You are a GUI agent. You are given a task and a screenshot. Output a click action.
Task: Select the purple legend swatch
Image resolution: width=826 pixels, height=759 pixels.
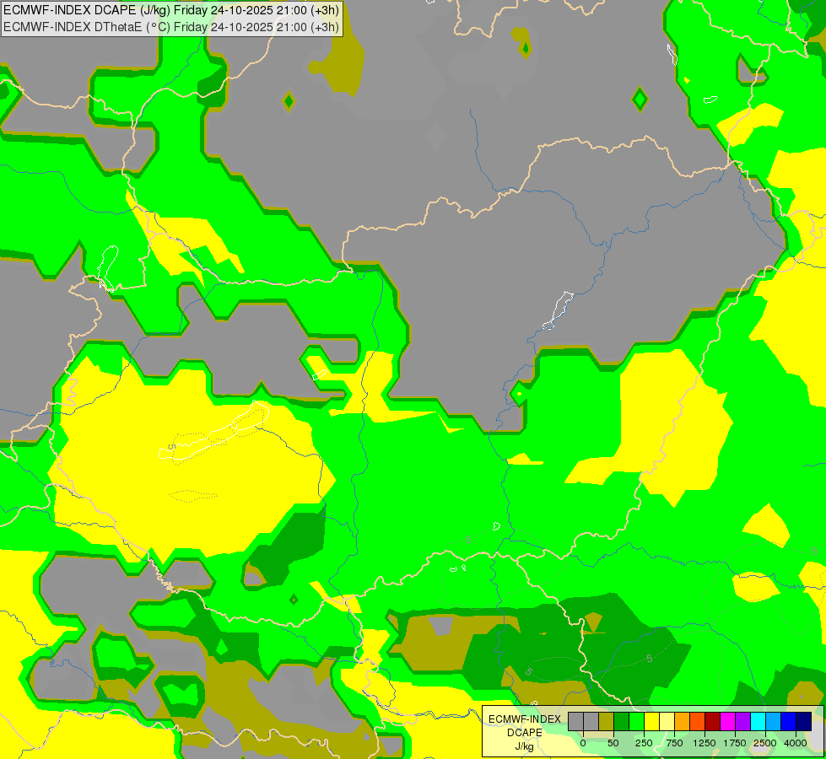[x=742, y=722]
